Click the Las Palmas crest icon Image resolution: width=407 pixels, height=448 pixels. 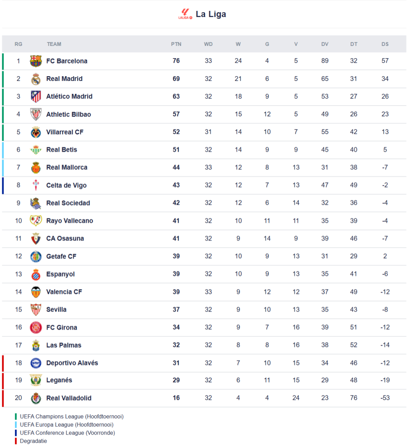tap(36, 345)
